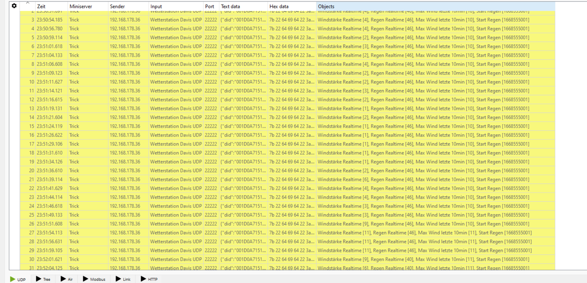This screenshot has width=587, height=283.
Task: Click the sort arrow above row numbers
Action: [x=28, y=3]
